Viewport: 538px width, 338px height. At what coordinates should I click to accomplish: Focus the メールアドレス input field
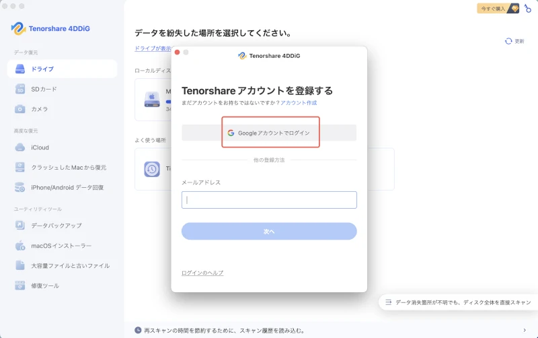(x=269, y=200)
